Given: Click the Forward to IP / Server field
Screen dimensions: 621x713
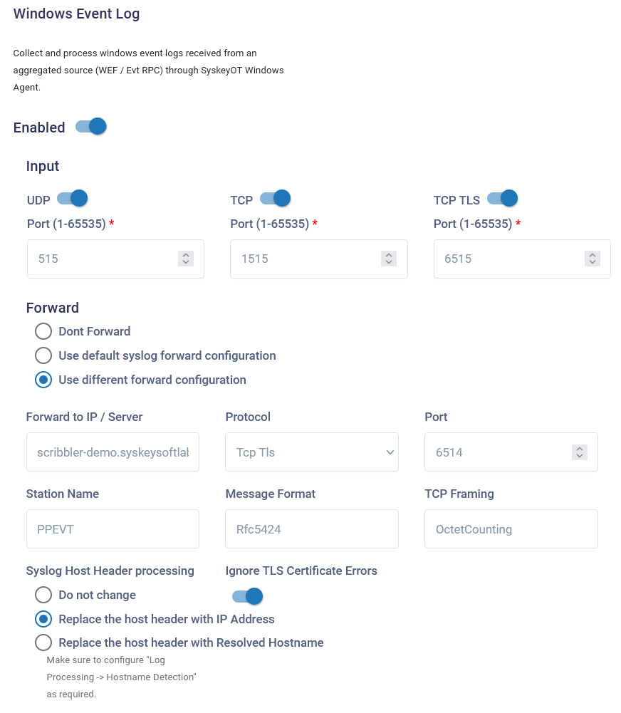Looking at the screenshot, I should click(113, 452).
